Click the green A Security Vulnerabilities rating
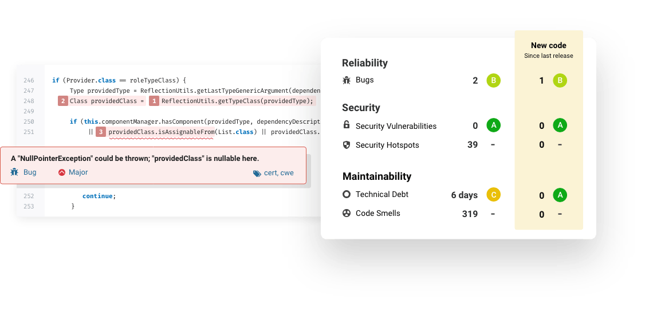Screen dimensions: 653x315 (494, 125)
